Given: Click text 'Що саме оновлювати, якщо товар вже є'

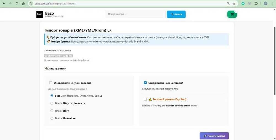Looking at the screenshot, I should coord(68,89).
